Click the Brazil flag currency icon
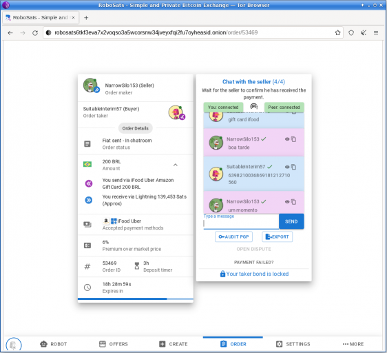This screenshot has width=387, height=353. click(x=87, y=164)
